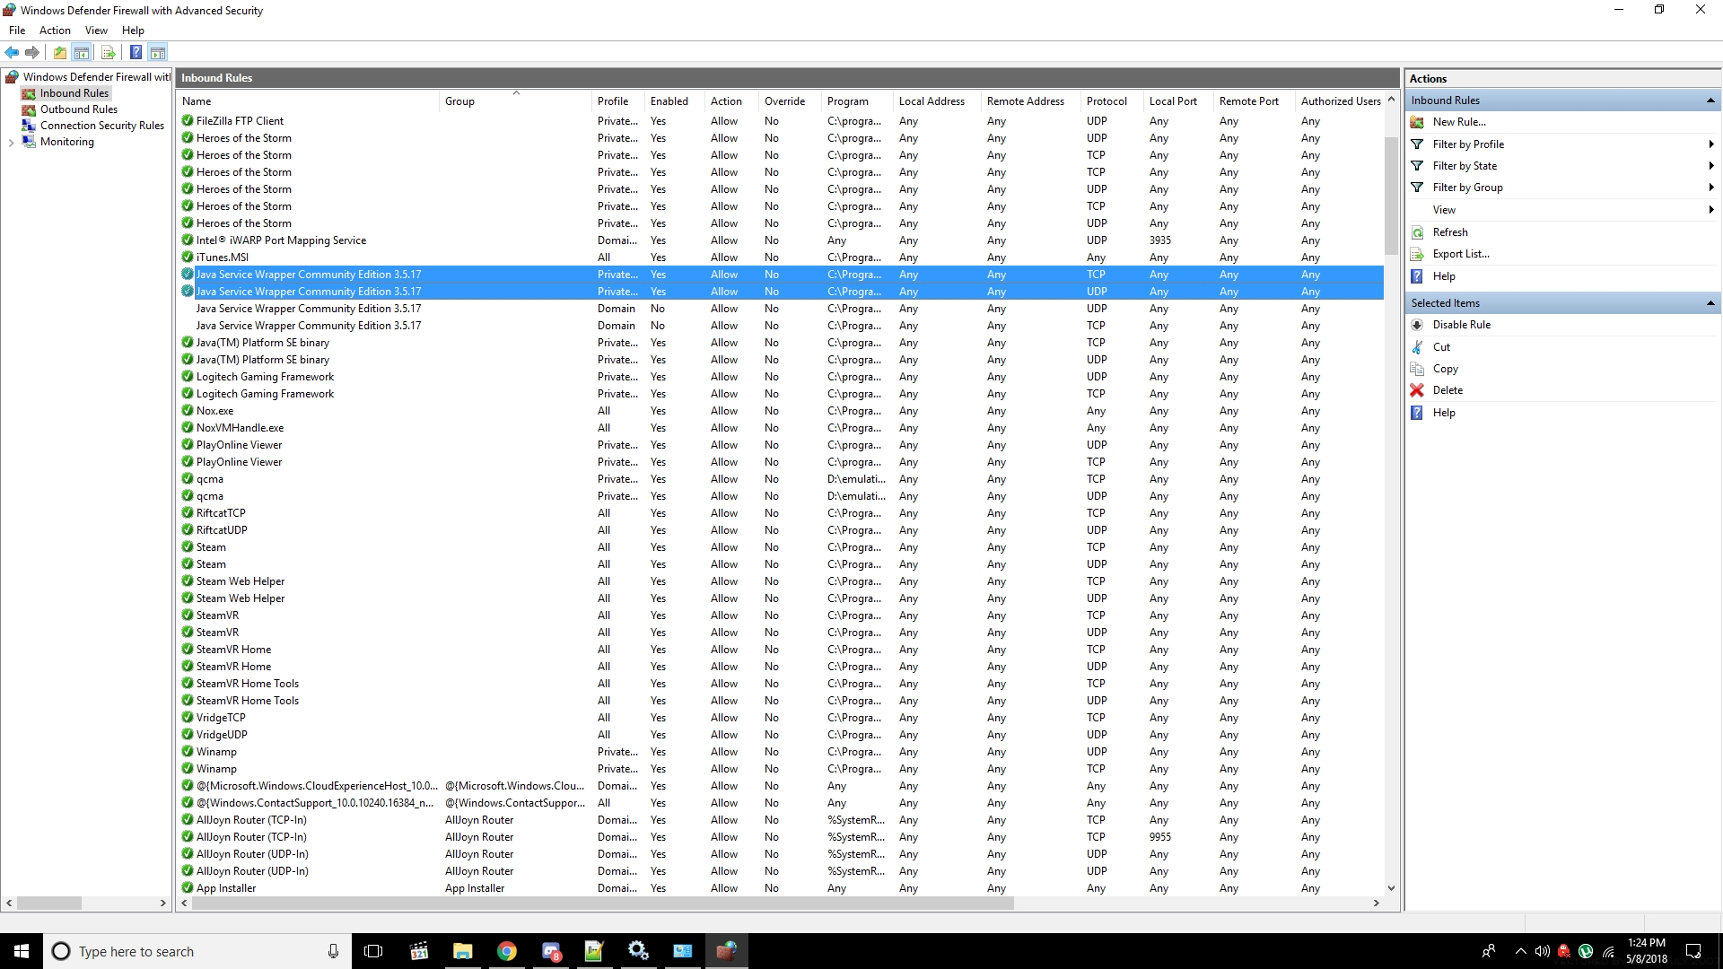Open Task View from taskbar
The height and width of the screenshot is (969, 1723).
[373, 951]
